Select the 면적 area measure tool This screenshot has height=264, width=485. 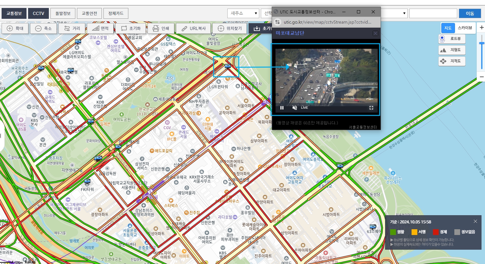pyautogui.click(x=100, y=28)
